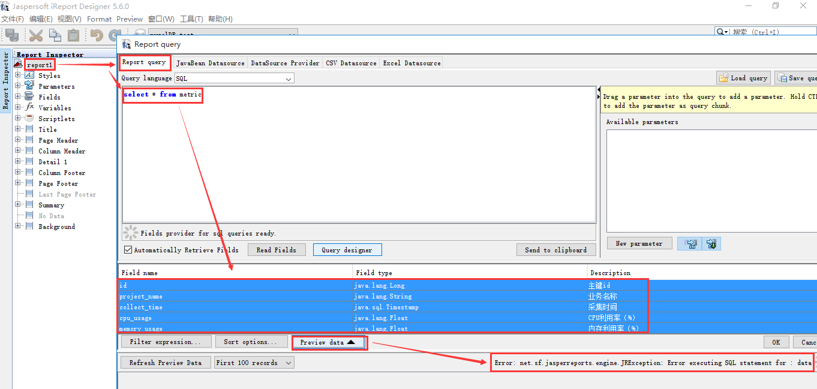
Task: Click the Save query disk icon
Action: coord(782,78)
